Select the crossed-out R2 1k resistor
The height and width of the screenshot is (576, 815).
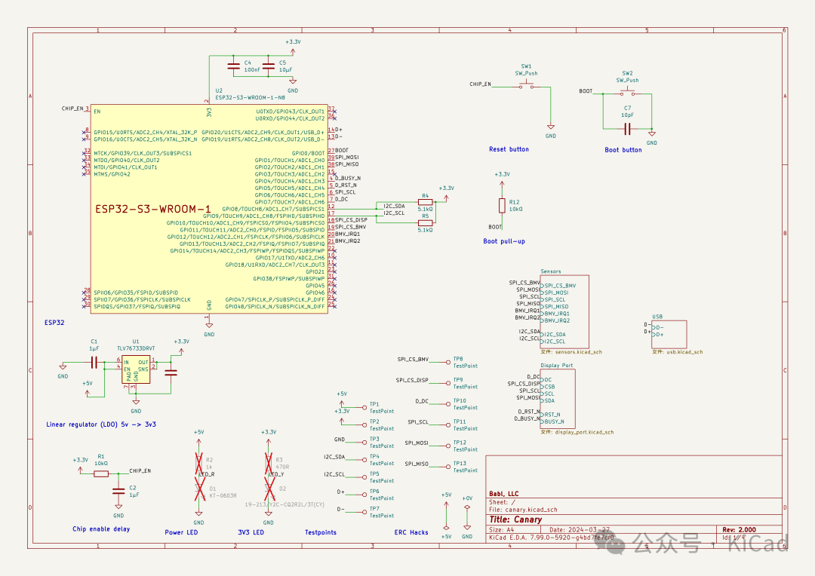pos(198,462)
